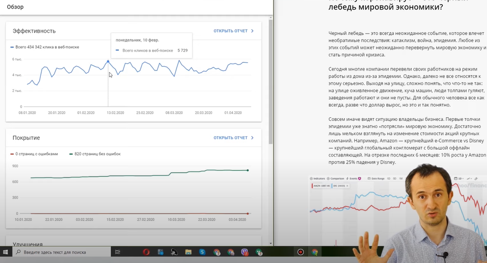The image size is (487, 263).
Task: Click the 6 тыс. y-axis label
Action: point(17,59)
